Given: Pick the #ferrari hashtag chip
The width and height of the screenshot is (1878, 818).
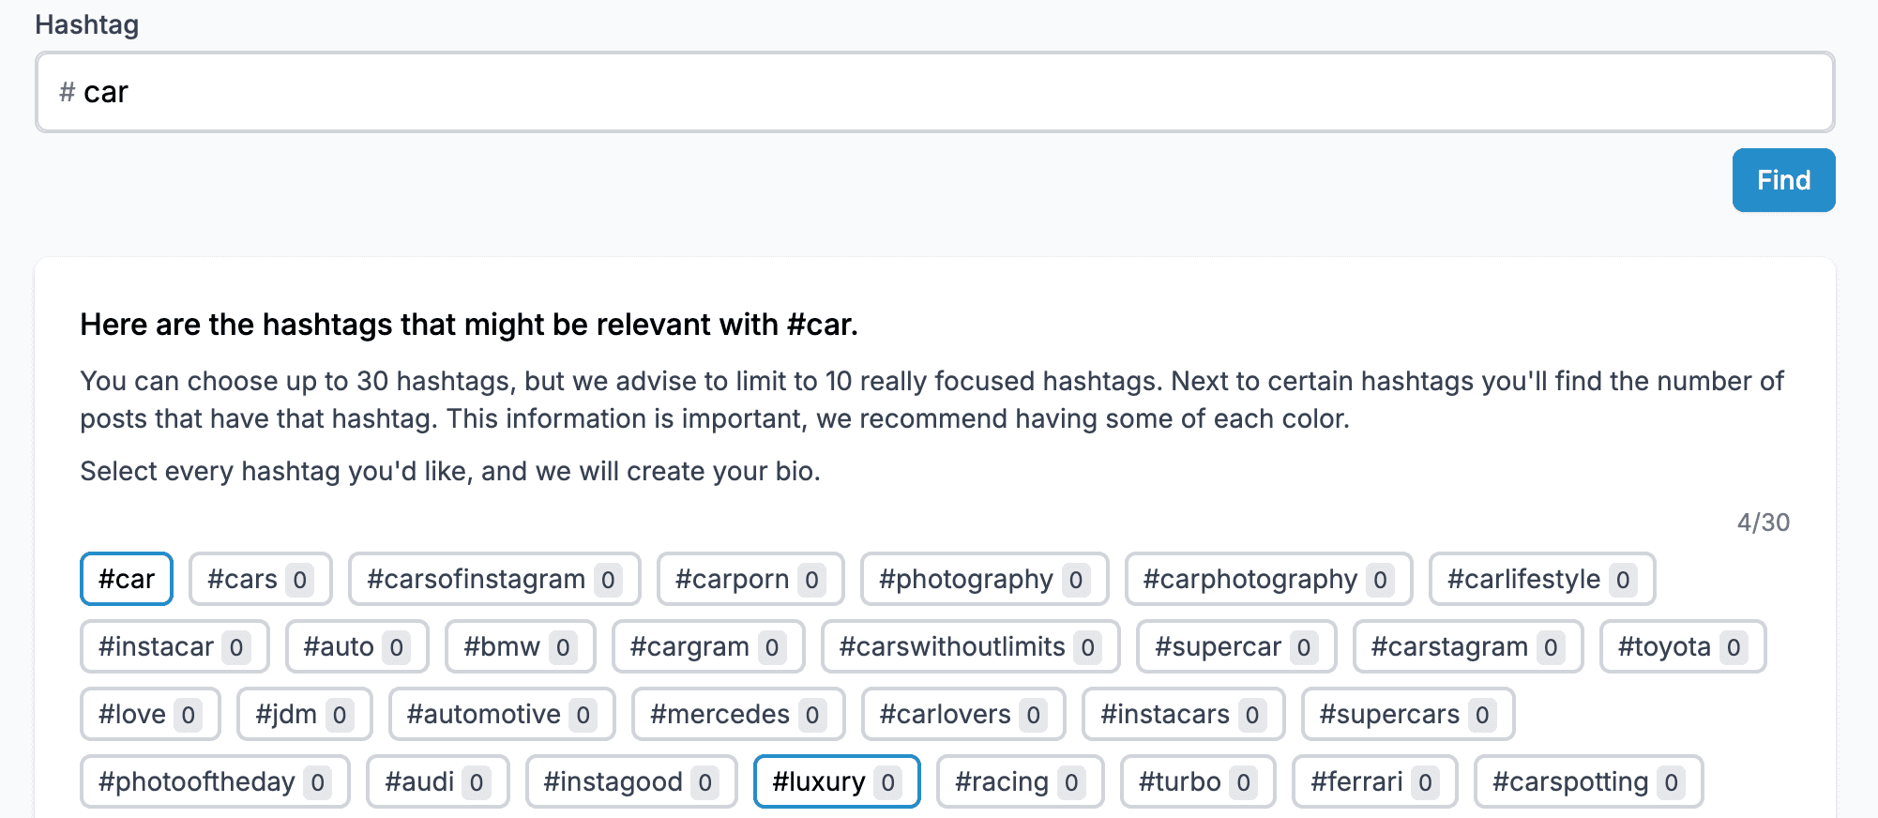Looking at the screenshot, I should (x=1374, y=781).
